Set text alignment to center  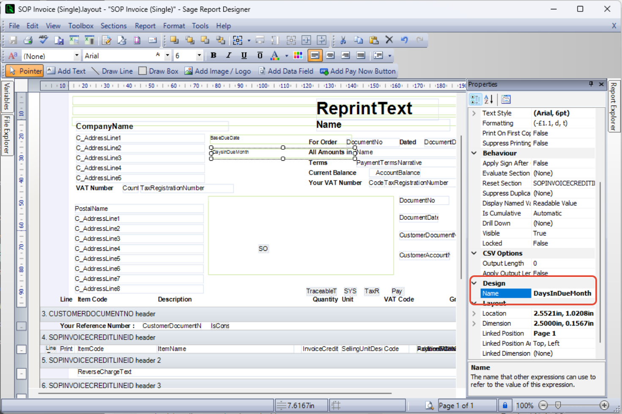pyautogui.click(x=330, y=55)
